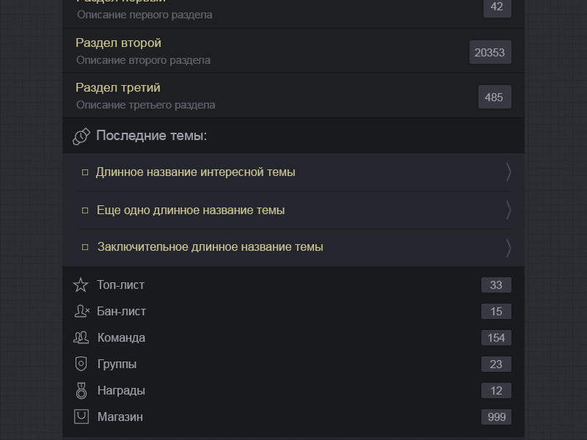
Task: Open the Раздел второй section
Action: click(119, 43)
